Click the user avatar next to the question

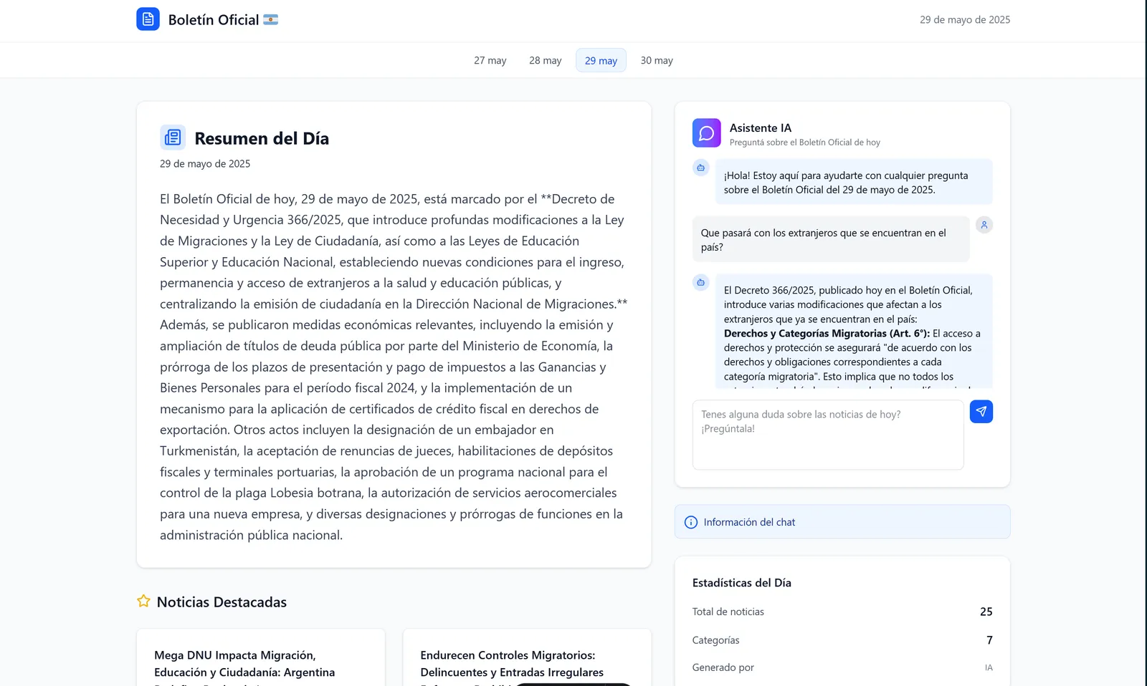click(x=984, y=225)
